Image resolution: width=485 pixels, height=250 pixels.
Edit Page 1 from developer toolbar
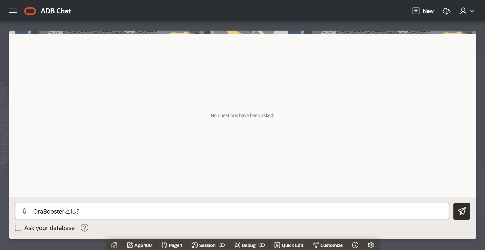(x=172, y=245)
